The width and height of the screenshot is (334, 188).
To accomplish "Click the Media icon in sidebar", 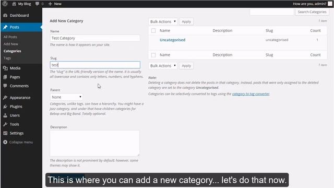I will [5, 68].
